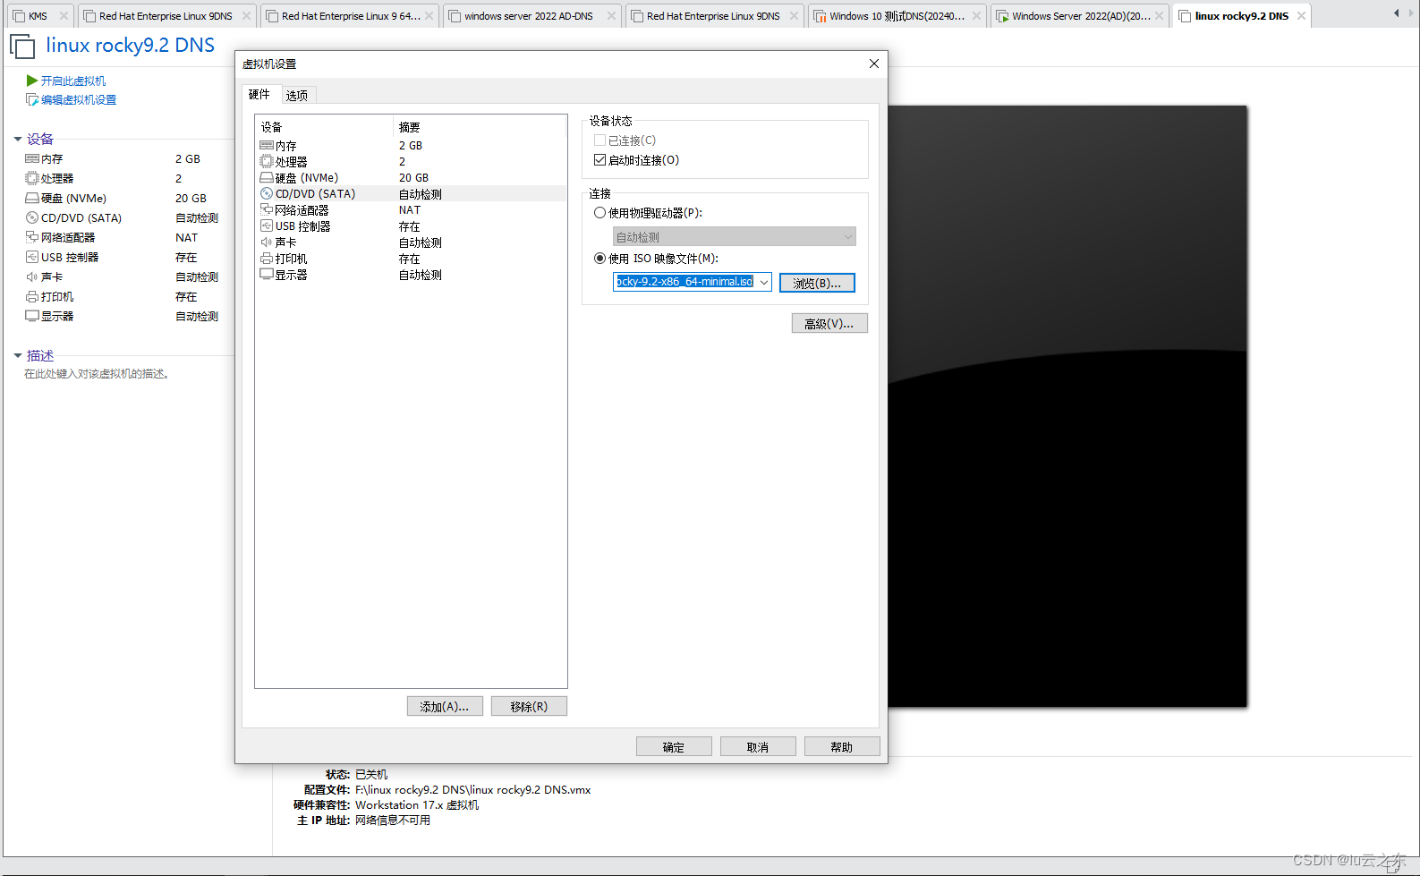Click hard disk icon in main window sidebar

pyautogui.click(x=32, y=198)
